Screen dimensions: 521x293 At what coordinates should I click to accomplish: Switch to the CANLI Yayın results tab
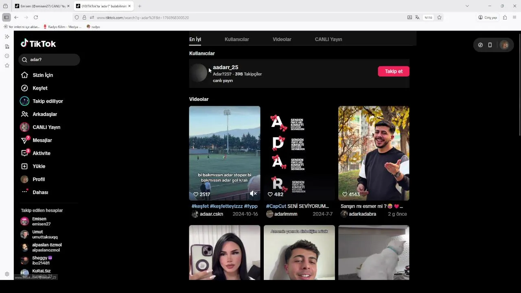click(x=328, y=39)
